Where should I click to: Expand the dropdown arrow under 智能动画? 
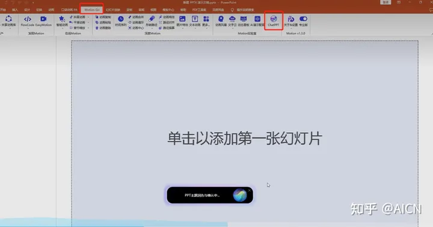point(62,28)
